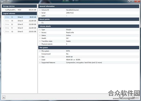Viewport: 141px width, 101px height.
Task: Click the OK health value
Action: pos(67,38)
